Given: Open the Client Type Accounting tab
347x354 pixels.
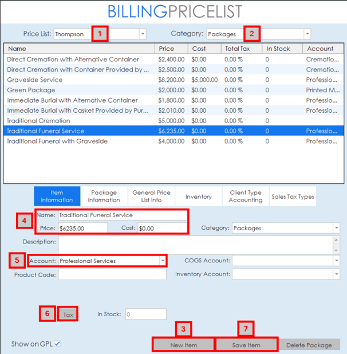Looking at the screenshot, I should pyautogui.click(x=246, y=196).
